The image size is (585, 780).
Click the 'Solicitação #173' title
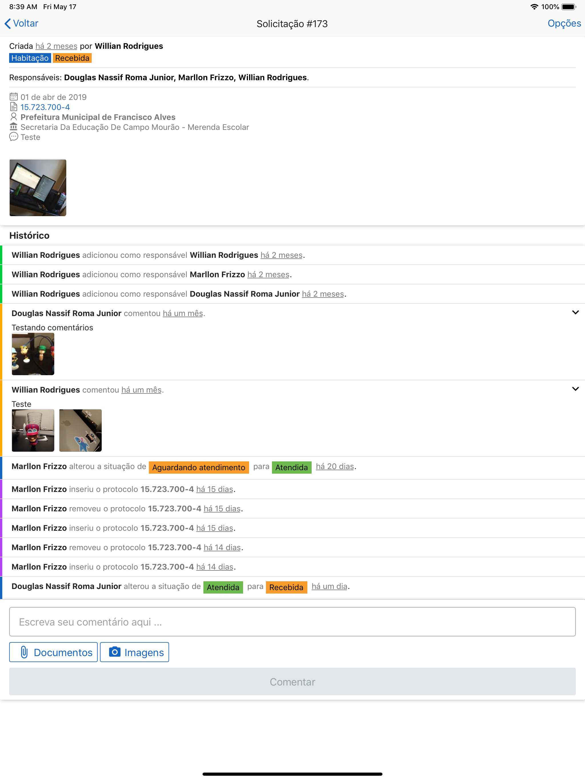[x=292, y=24]
